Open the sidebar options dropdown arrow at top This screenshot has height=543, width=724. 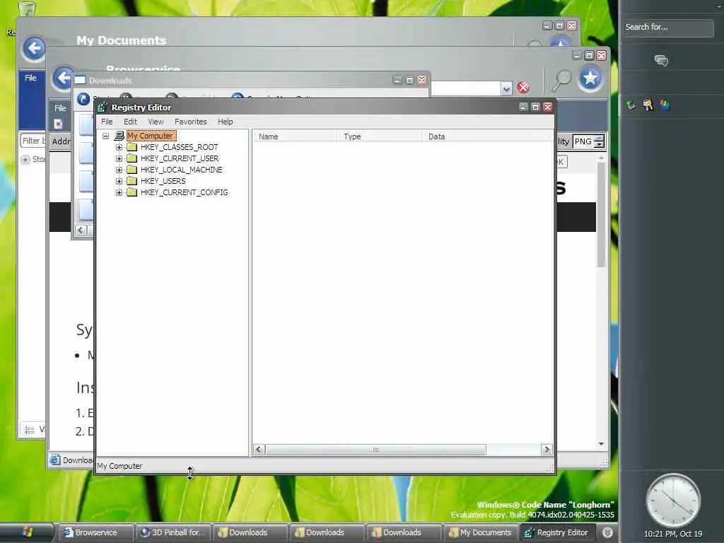click(720, 6)
